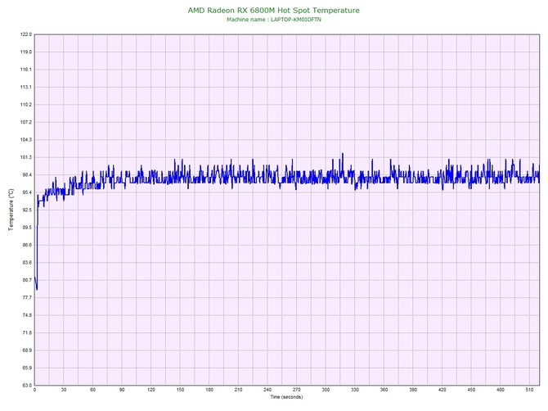Click the 270 seconds x-axis tick label
The width and height of the screenshot is (548, 411).
297,390
